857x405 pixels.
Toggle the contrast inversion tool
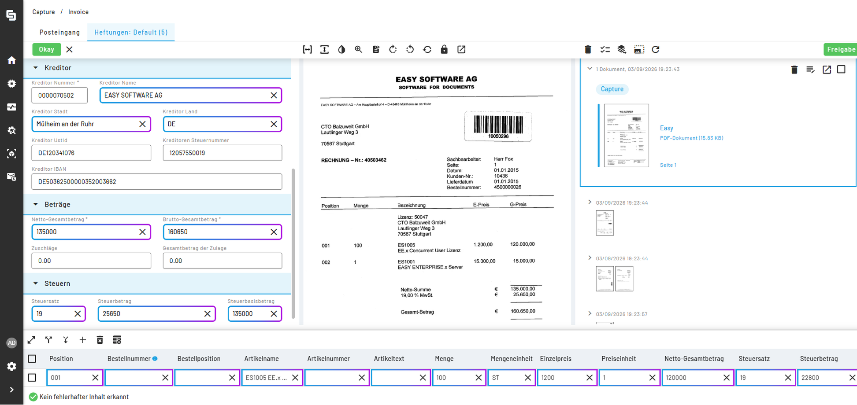point(341,50)
